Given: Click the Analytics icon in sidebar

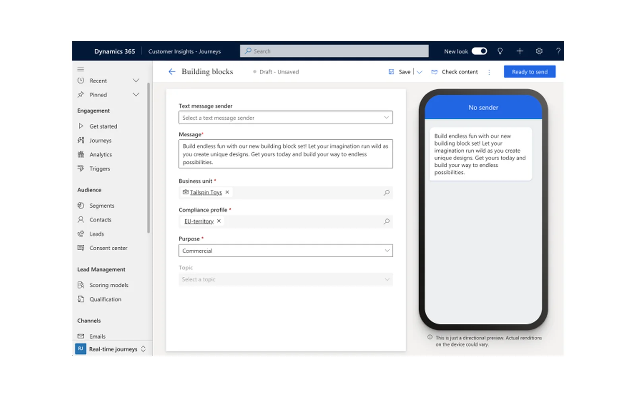Looking at the screenshot, I should pyautogui.click(x=81, y=154).
